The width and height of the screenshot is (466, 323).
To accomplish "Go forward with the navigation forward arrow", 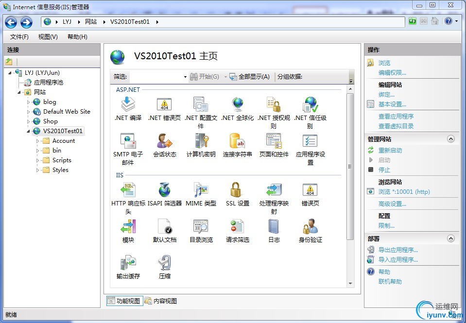I will tap(26, 22).
